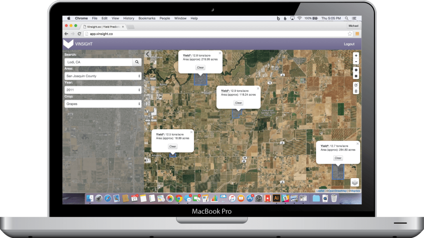
Task: Open the Year dropdown showing 2011
Action: pos(103,90)
